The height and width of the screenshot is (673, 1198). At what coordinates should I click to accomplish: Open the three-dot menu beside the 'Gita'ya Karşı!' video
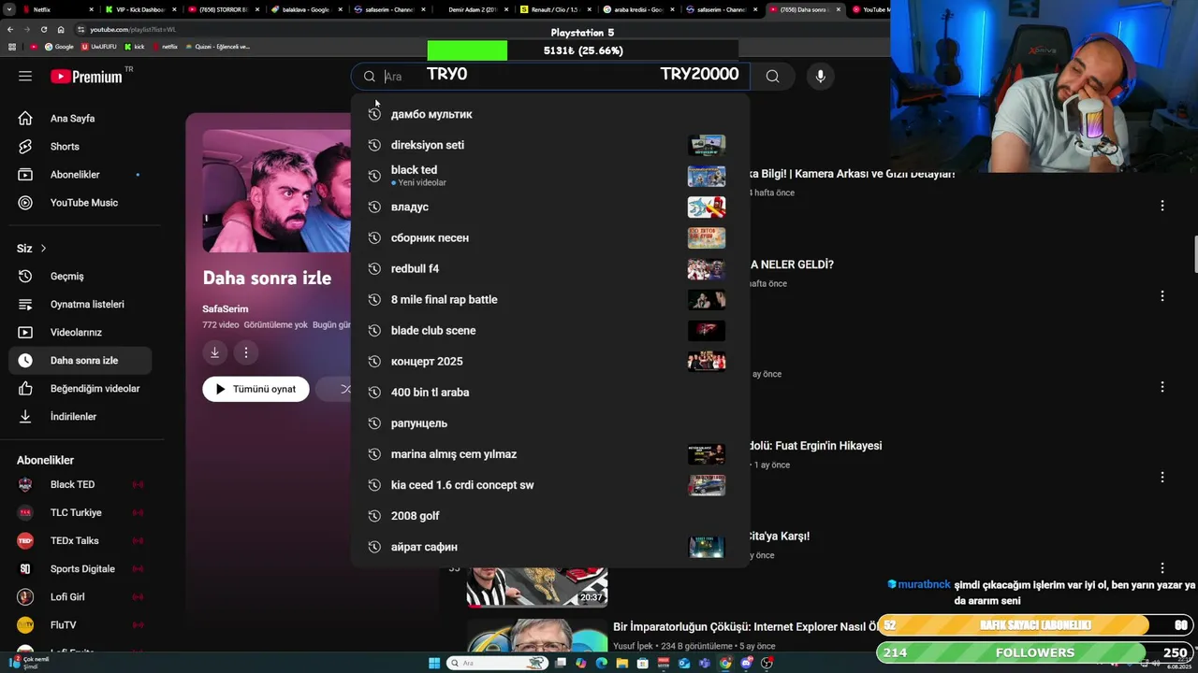click(x=1162, y=568)
